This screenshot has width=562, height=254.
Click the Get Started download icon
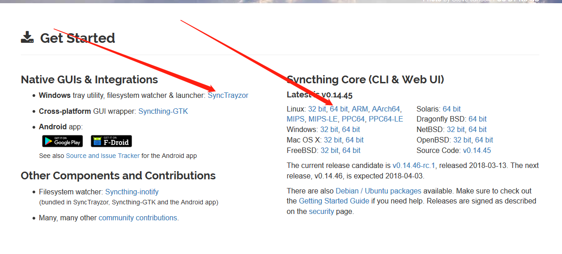pyautogui.click(x=27, y=37)
